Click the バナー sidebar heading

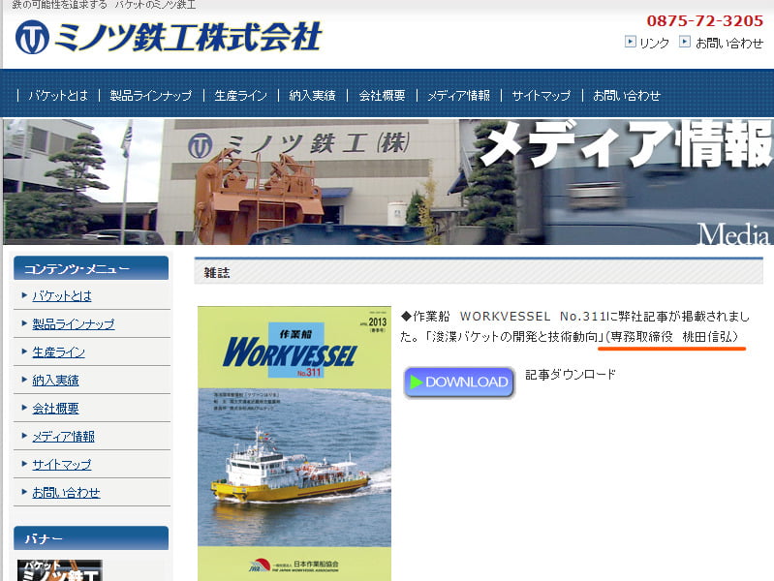[91, 538]
